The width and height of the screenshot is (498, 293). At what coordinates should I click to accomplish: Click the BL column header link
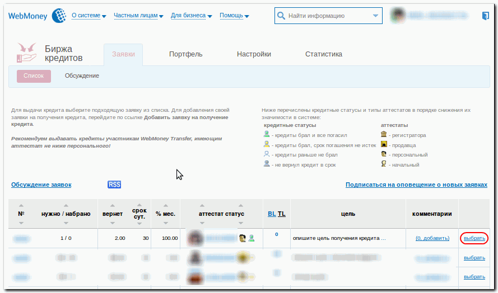coord(272,214)
